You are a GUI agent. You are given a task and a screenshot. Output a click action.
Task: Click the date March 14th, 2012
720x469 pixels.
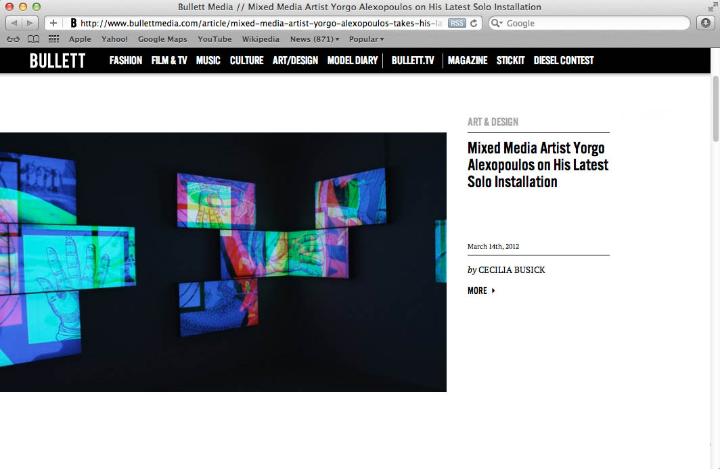[x=493, y=246]
